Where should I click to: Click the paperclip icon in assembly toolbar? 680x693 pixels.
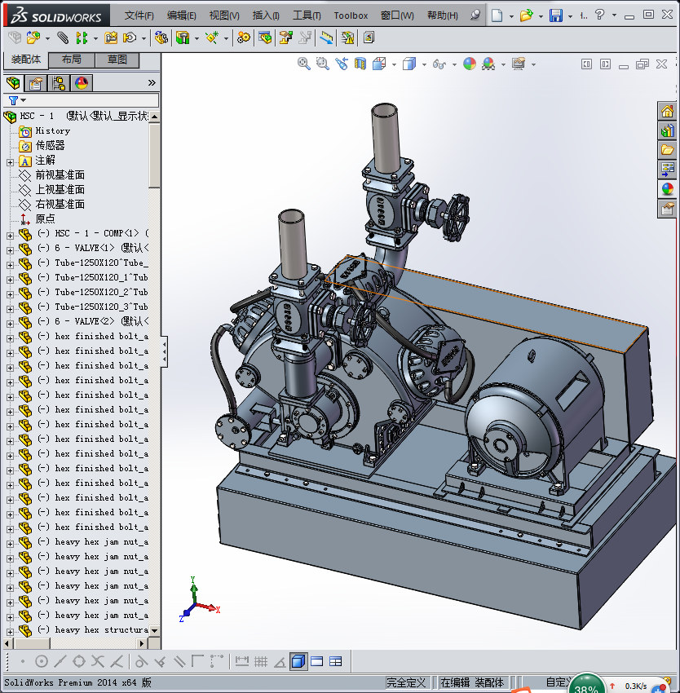pos(63,38)
